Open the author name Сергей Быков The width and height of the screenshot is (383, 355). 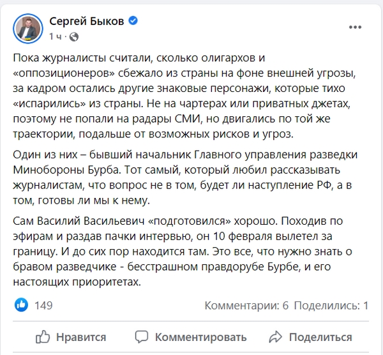87,21
